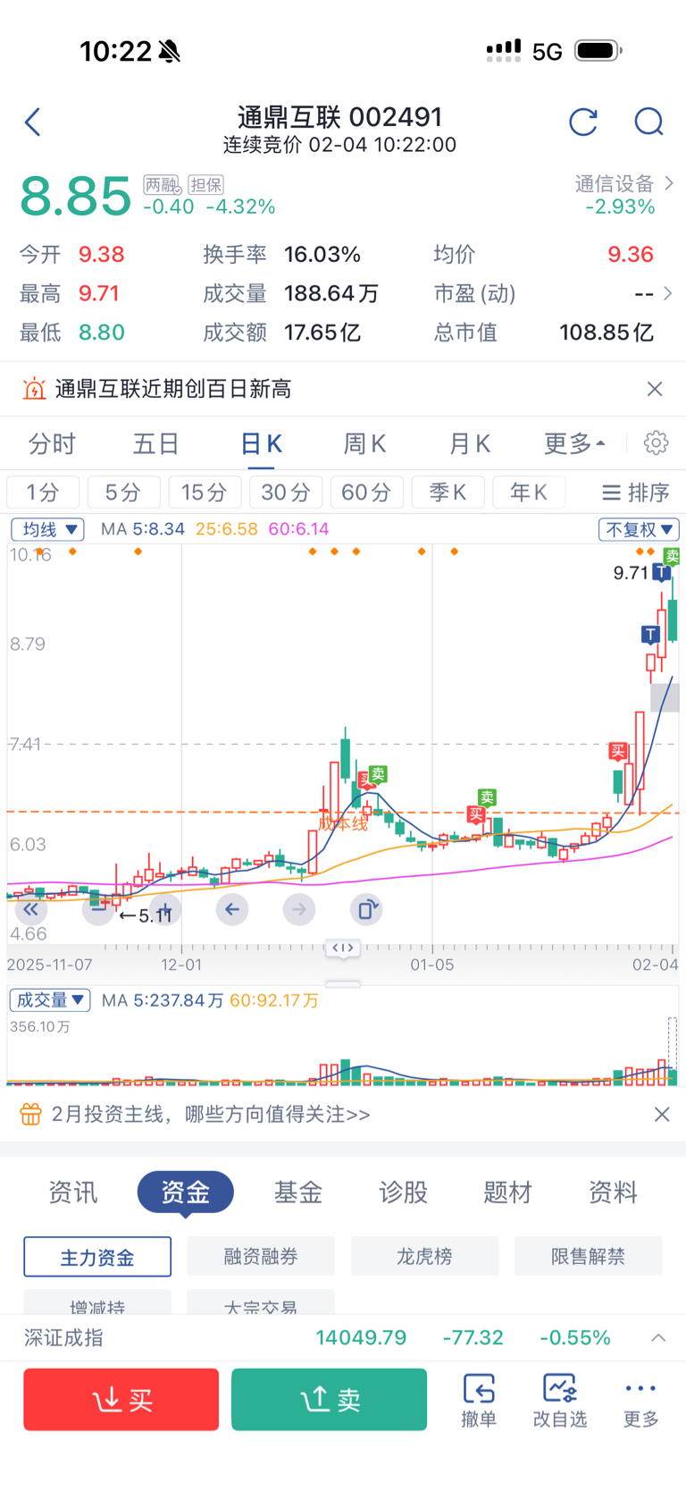Select 融资融券 sub-category

tap(261, 1256)
